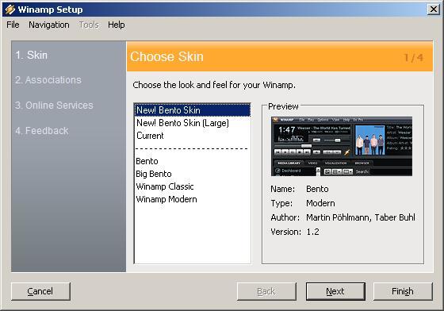
Task: Select "New! Bento Skin (Large)" entry
Action: 192,123
